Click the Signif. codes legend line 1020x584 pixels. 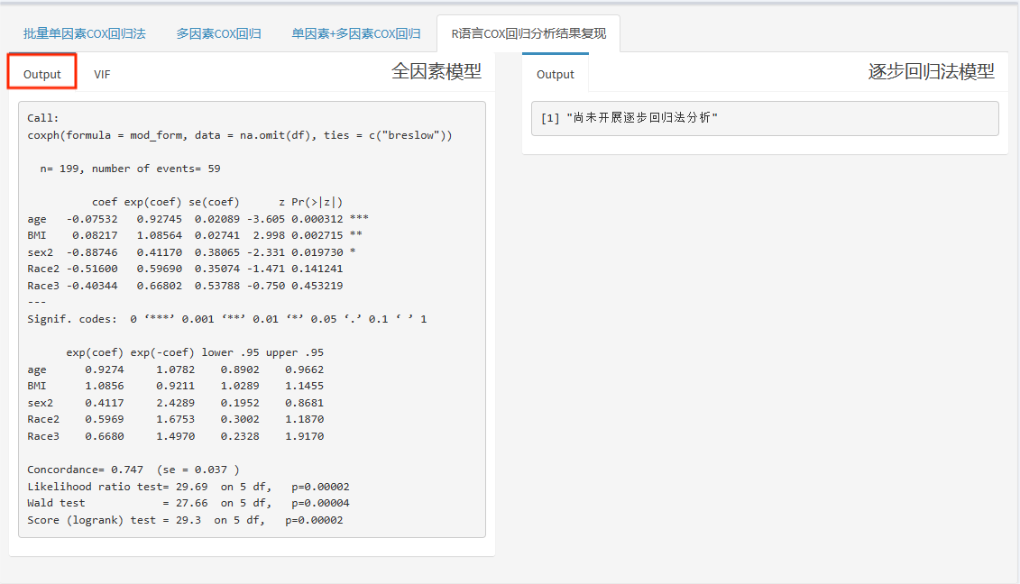(x=226, y=319)
